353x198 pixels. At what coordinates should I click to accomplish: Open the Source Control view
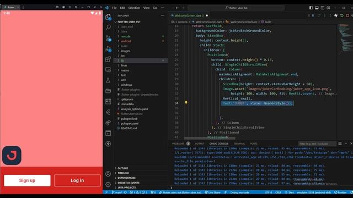pyautogui.click(x=108, y=38)
